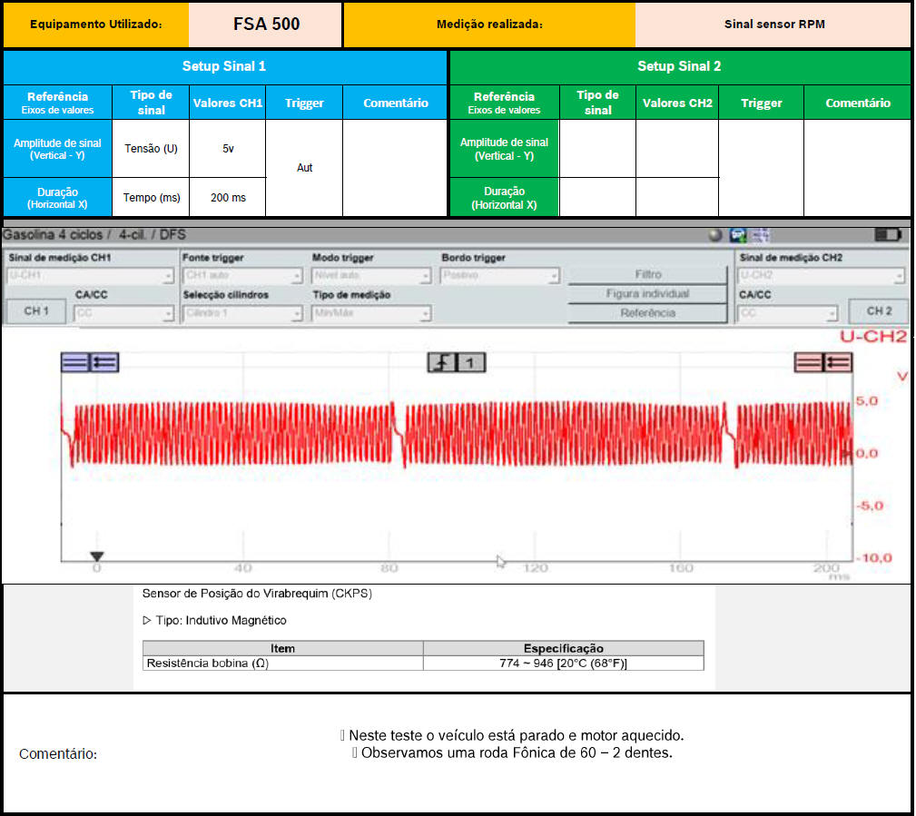
Task: Open the Tipo de medição dropdown
Action: click(x=371, y=314)
